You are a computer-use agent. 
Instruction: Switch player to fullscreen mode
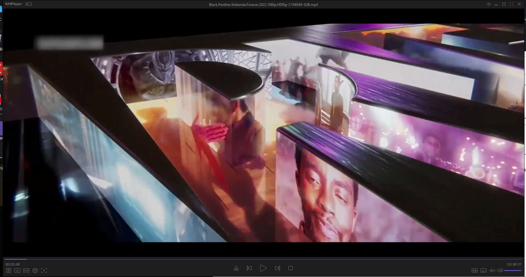(x=512, y=4)
